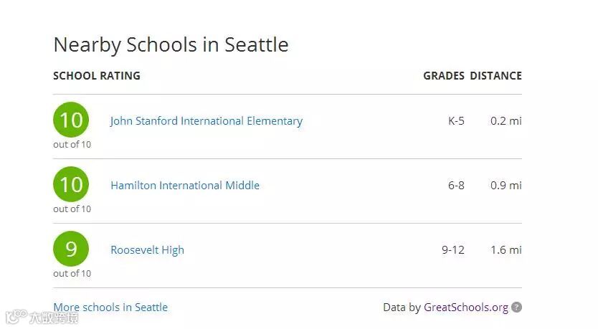Click Roosevelt High's green 9 rating badge
Image resolution: width=598 pixels, height=329 pixels.
click(x=71, y=249)
